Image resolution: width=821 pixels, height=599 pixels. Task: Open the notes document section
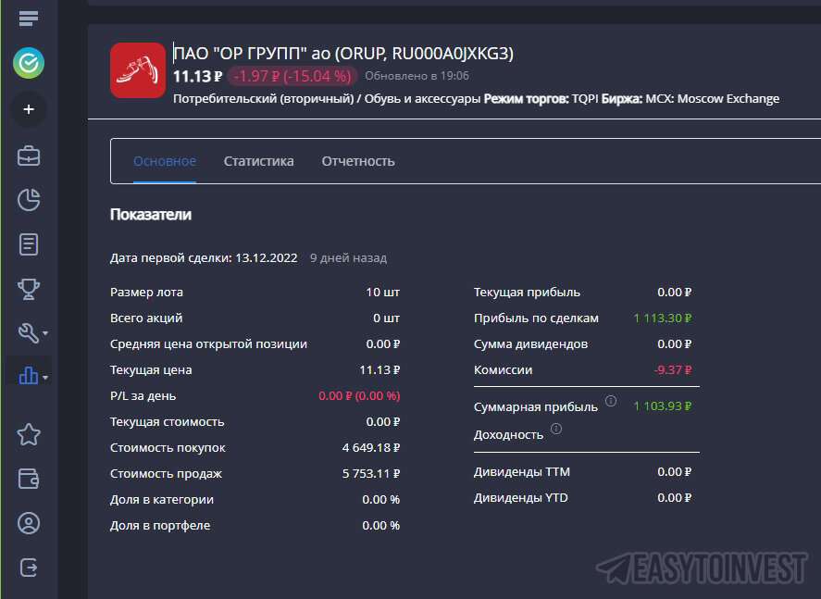pyautogui.click(x=29, y=243)
